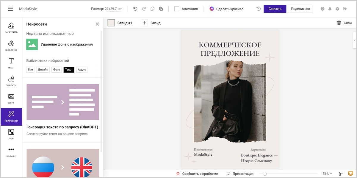Expand the right side collapsed panel arrow
The width and height of the screenshot is (357, 178).
355,40
